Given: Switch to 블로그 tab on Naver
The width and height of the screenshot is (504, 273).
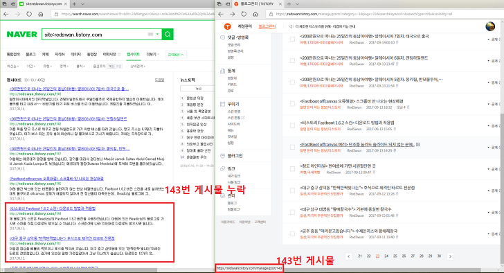Looking at the screenshot, I should [x=30, y=55].
